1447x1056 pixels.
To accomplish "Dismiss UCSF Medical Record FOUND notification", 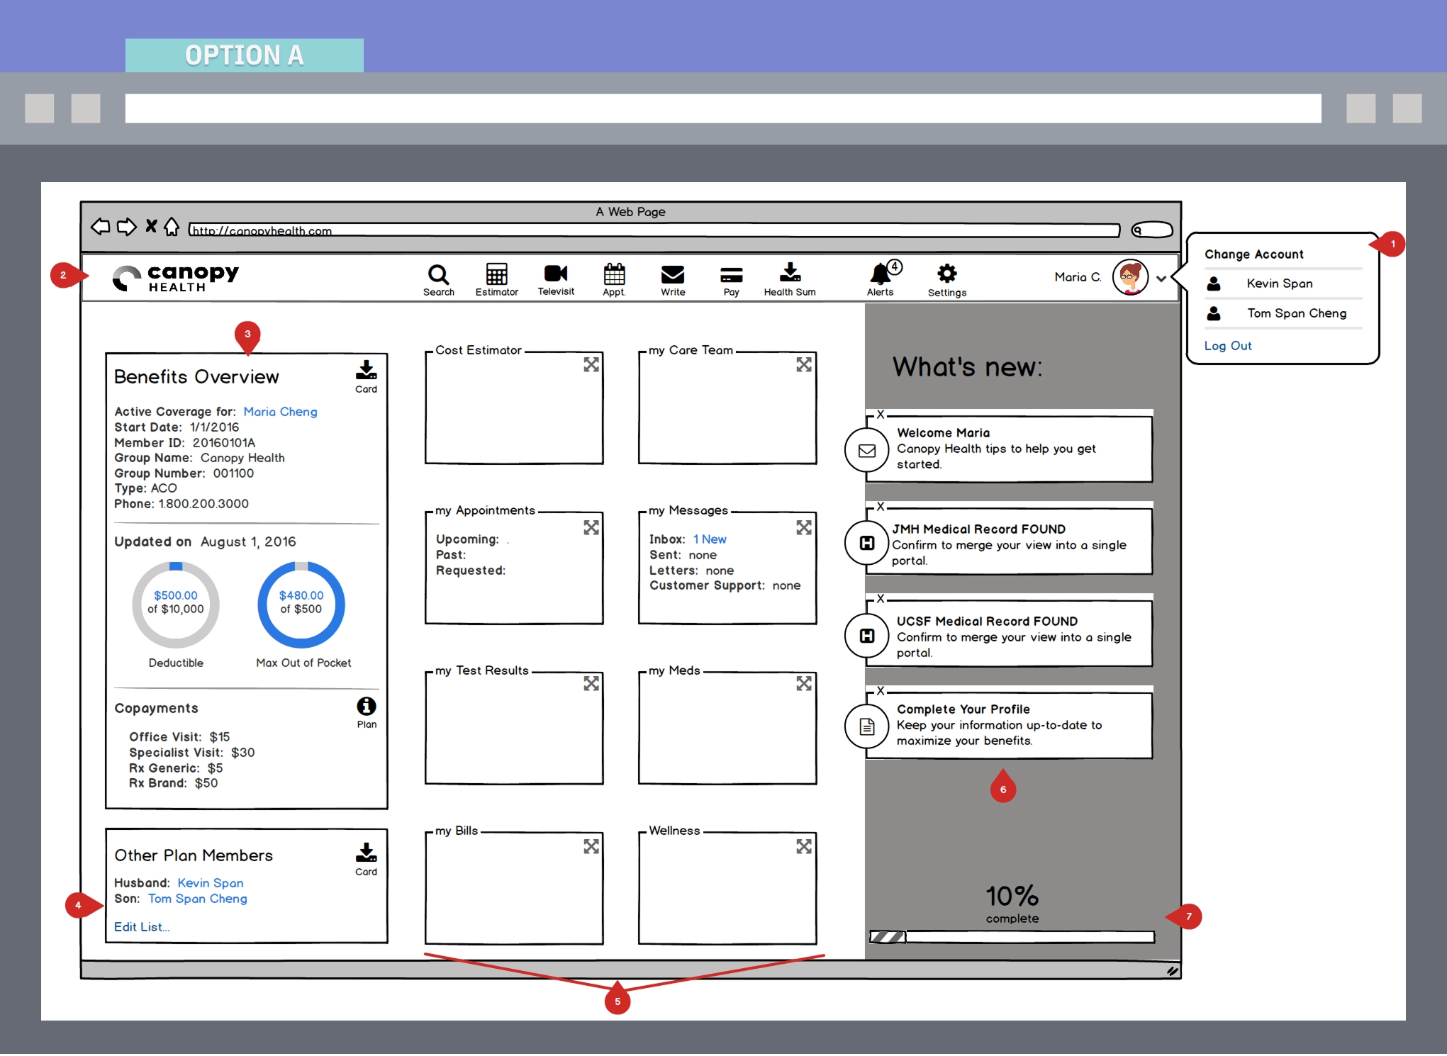I will pyautogui.click(x=881, y=599).
